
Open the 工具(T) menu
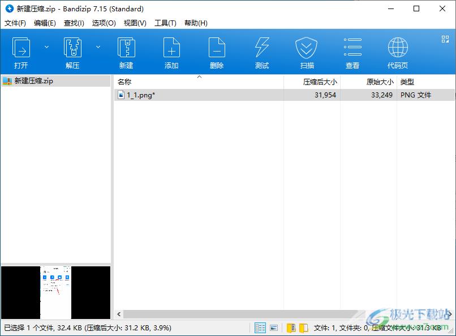(x=165, y=23)
